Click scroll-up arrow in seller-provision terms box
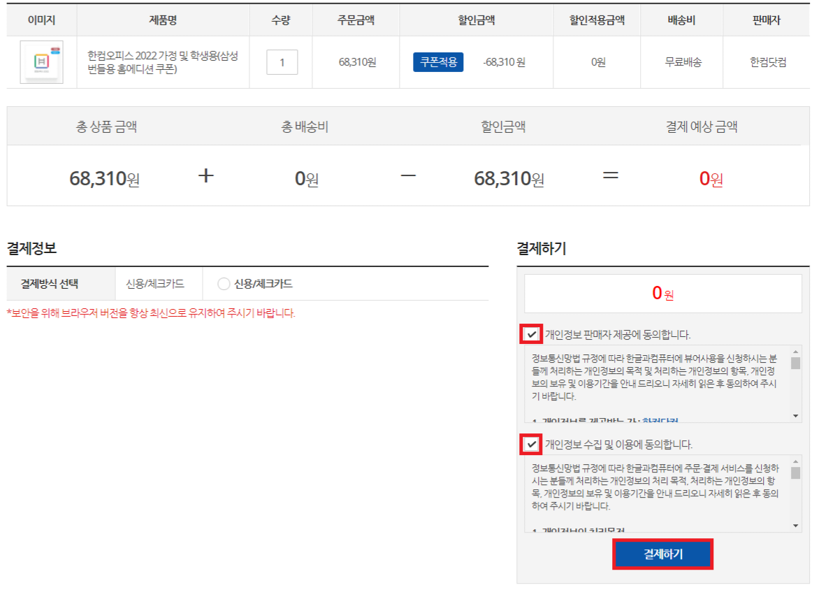Image resolution: width=819 pixels, height=590 pixels. pyautogui.click(x=795, y=352)
